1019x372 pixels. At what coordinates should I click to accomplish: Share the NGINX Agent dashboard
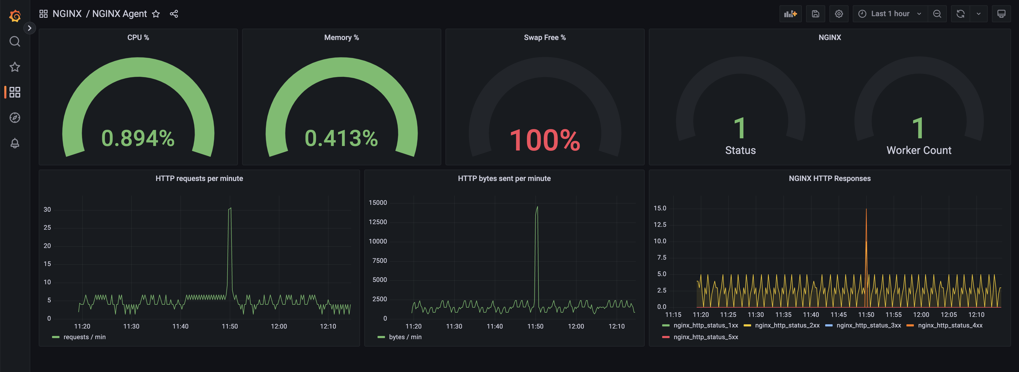pos(174,14)
